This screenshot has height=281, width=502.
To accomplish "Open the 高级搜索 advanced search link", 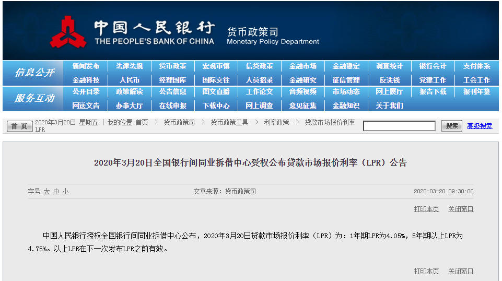I will tap(479, 126).
